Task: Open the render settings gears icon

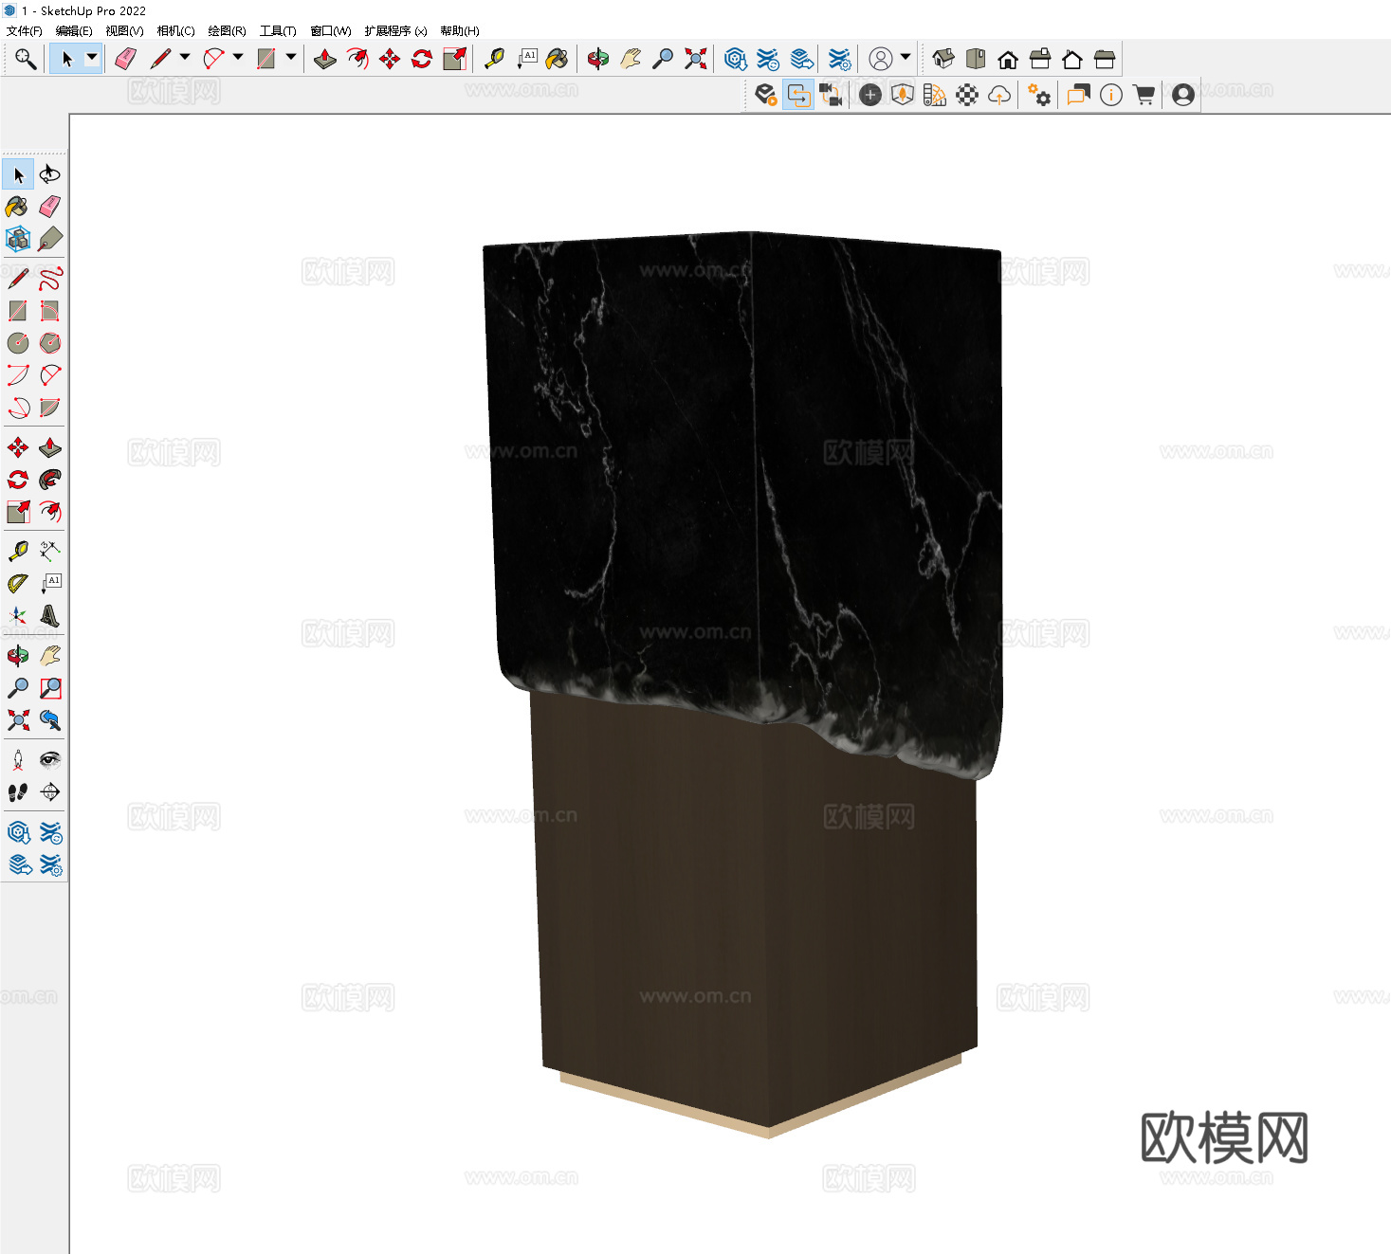Action: point(1039,95)
